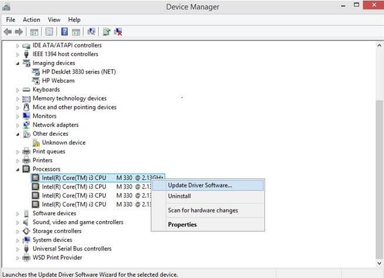
Task: Select the IEEE 1394 host controllers icon
Action: 26,54
